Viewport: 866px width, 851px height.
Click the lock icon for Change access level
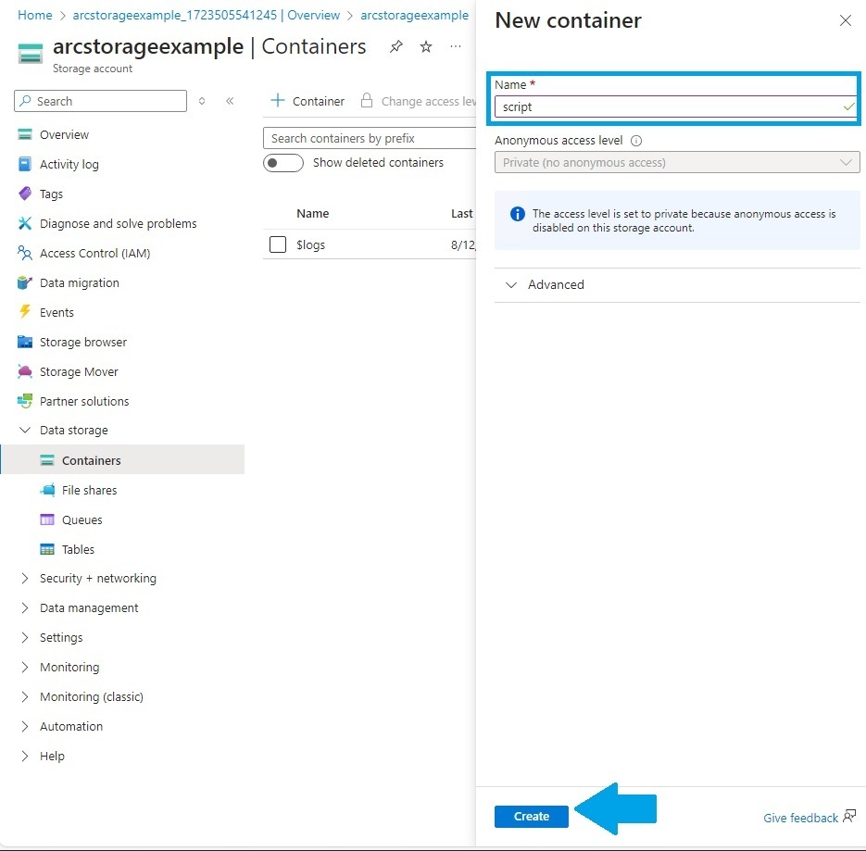click(366, 101)
